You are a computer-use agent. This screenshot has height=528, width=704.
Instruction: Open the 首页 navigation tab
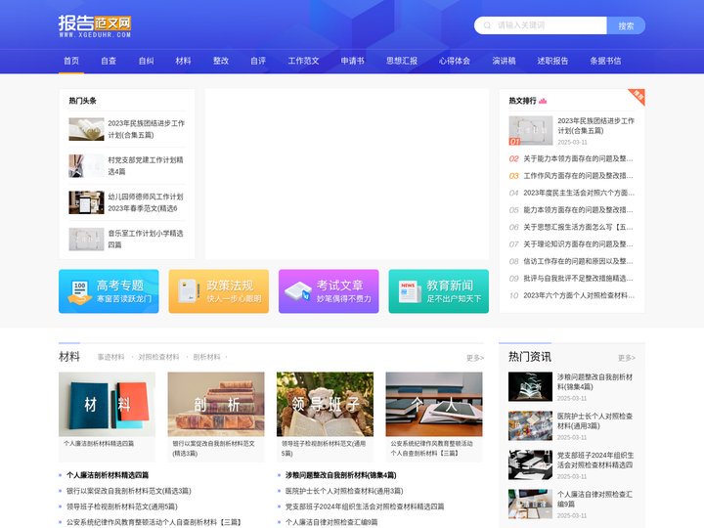(71, 61)
